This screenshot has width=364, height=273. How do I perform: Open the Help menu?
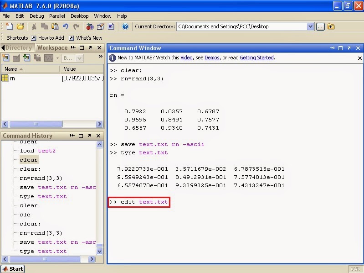tap(122, 16)
